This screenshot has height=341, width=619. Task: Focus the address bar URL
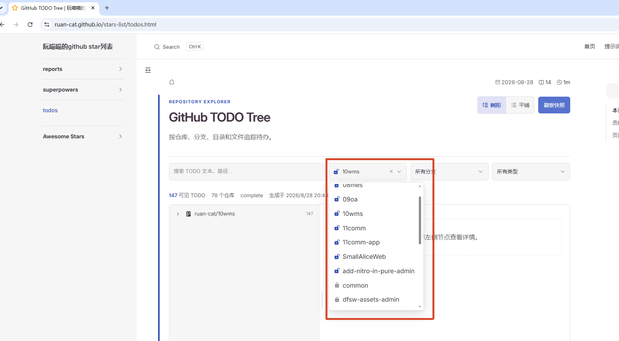(x=105, y=25)
